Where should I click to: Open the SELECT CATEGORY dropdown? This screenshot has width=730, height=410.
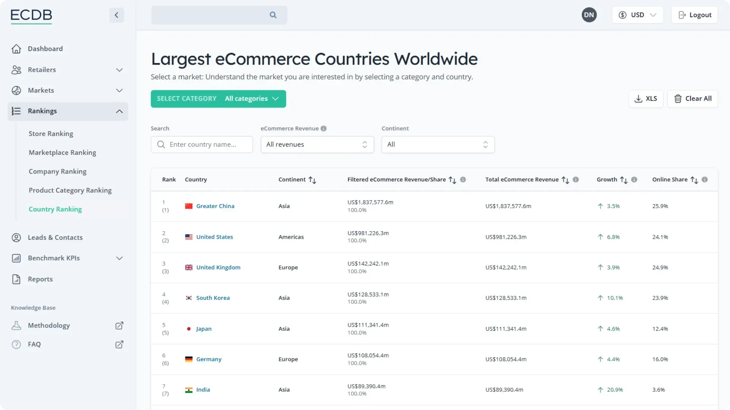point(218,98)
